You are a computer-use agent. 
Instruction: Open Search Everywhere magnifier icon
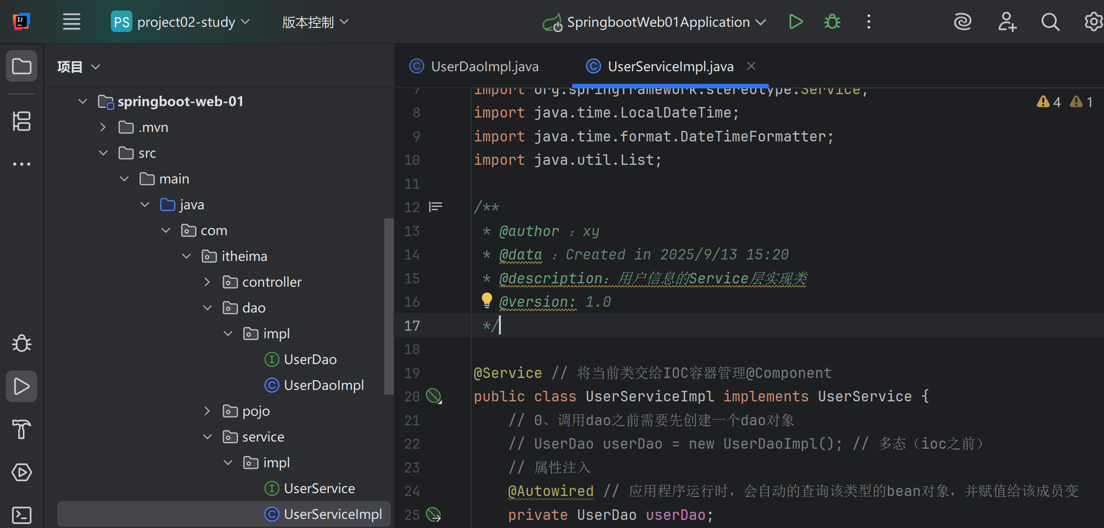point(1050,22)
